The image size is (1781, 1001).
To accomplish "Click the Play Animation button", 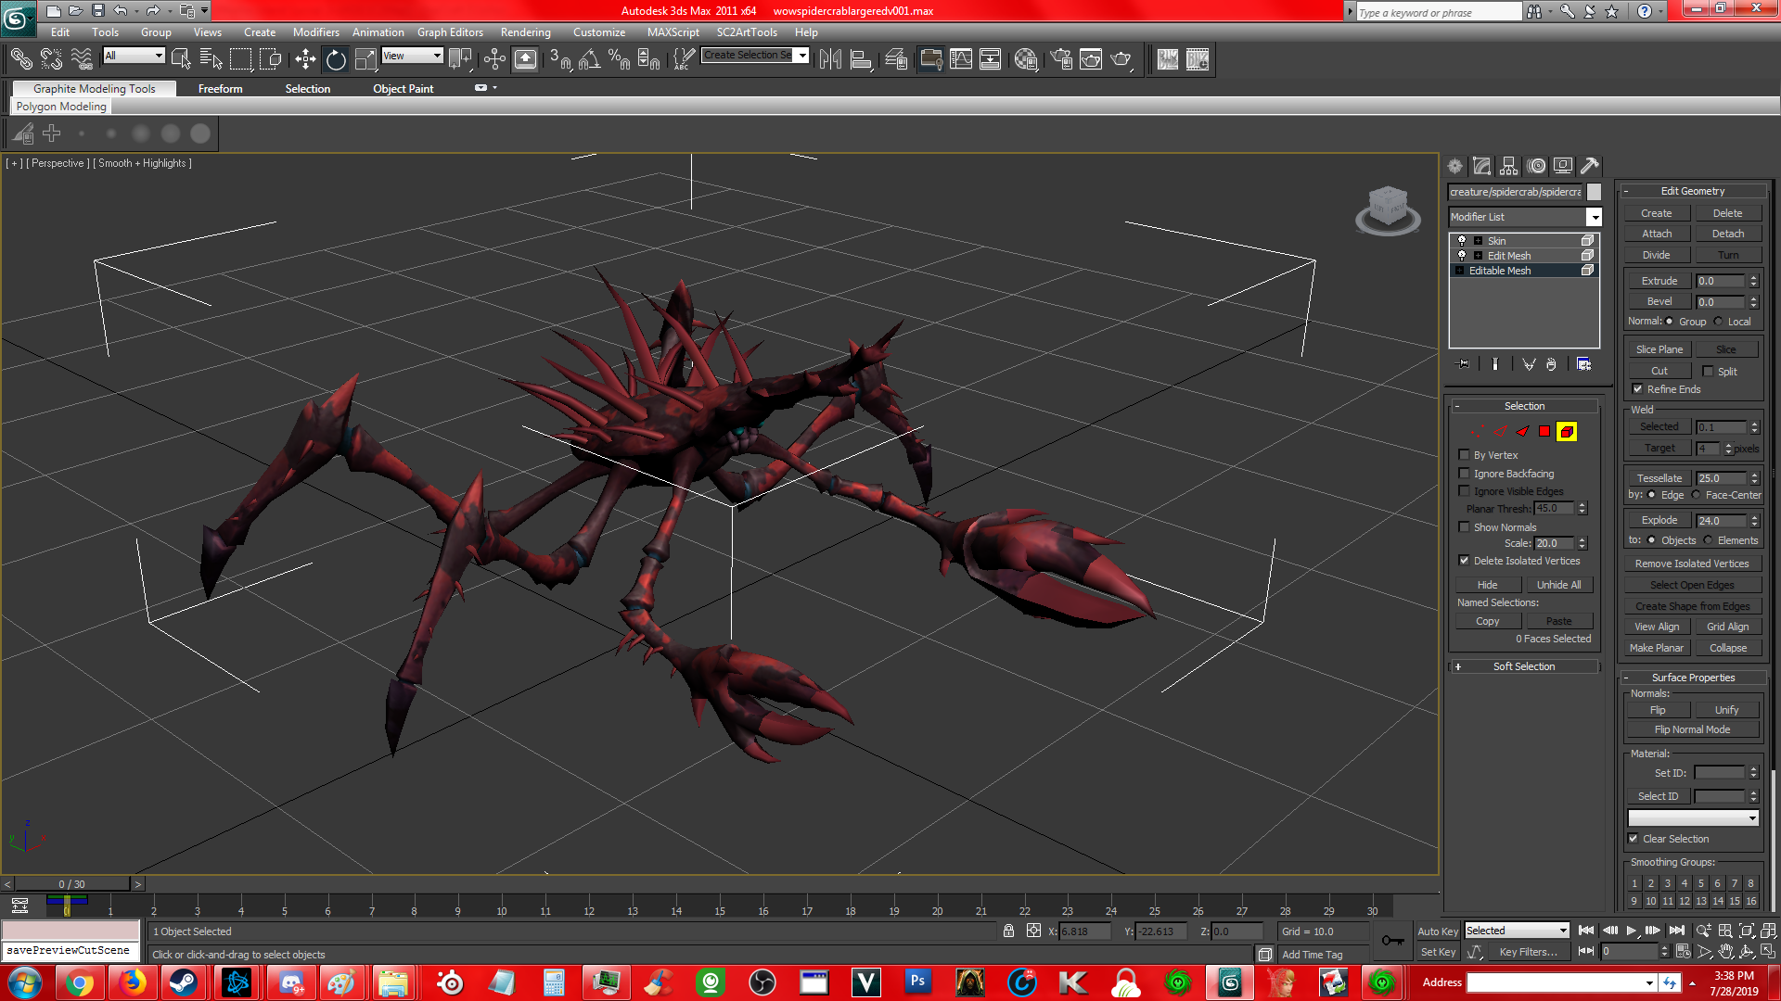I will (x=1631, y=931).
